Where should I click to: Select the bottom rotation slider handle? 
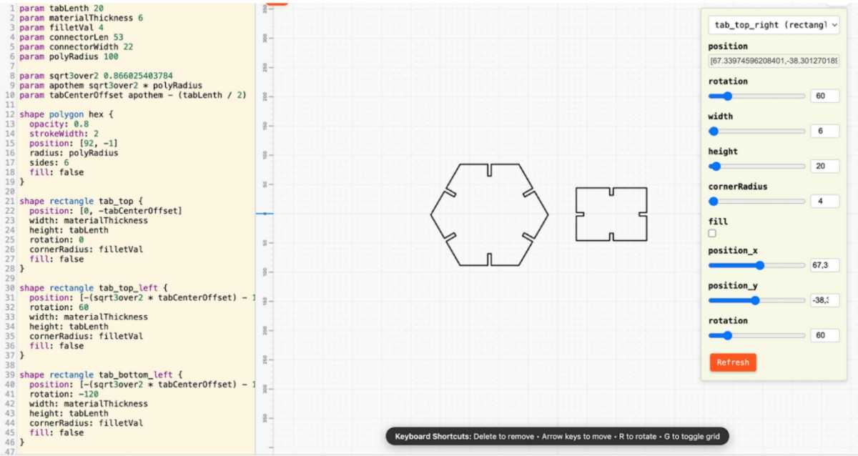728,334
